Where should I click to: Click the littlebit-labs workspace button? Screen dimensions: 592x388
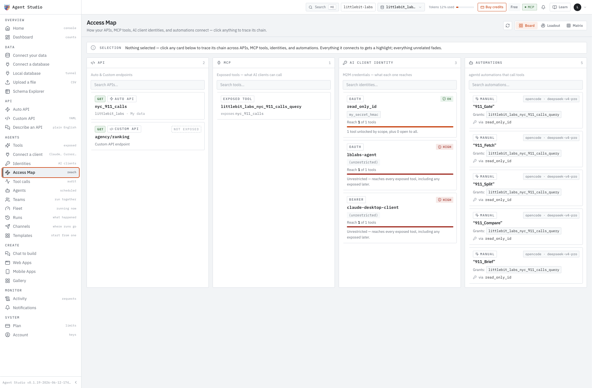pos(358,7)
